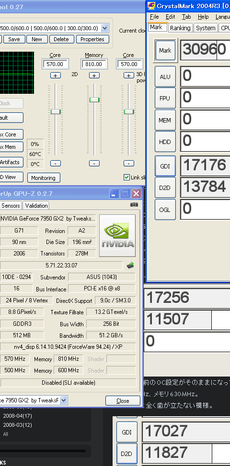This screenshot has width=230, height=466.
Task: Click the 2D Core clock field showing 570.00
Action: pos(55,64)
